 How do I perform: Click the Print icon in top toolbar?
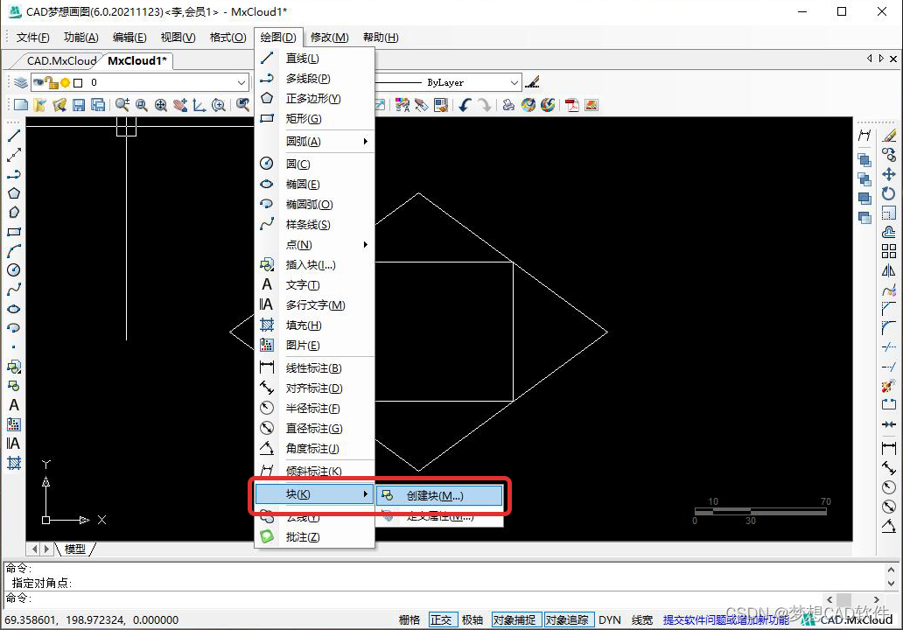click(508, 105)
